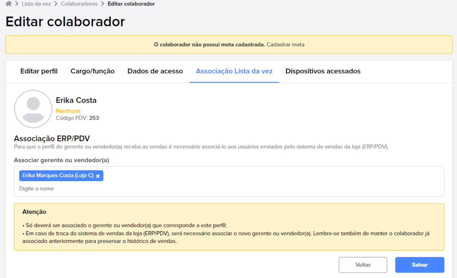Open Colaboradores breadcrumb link
457x278 pixels.
[x=79, y=4]
